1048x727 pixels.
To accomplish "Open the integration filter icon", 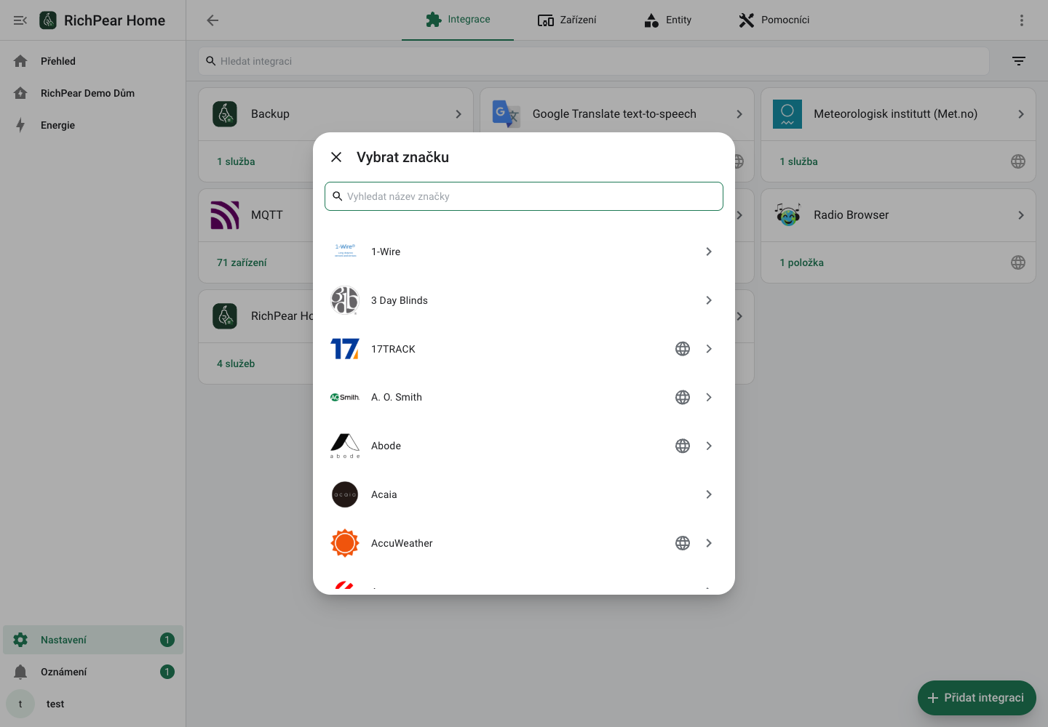I will pos(1019,61).
